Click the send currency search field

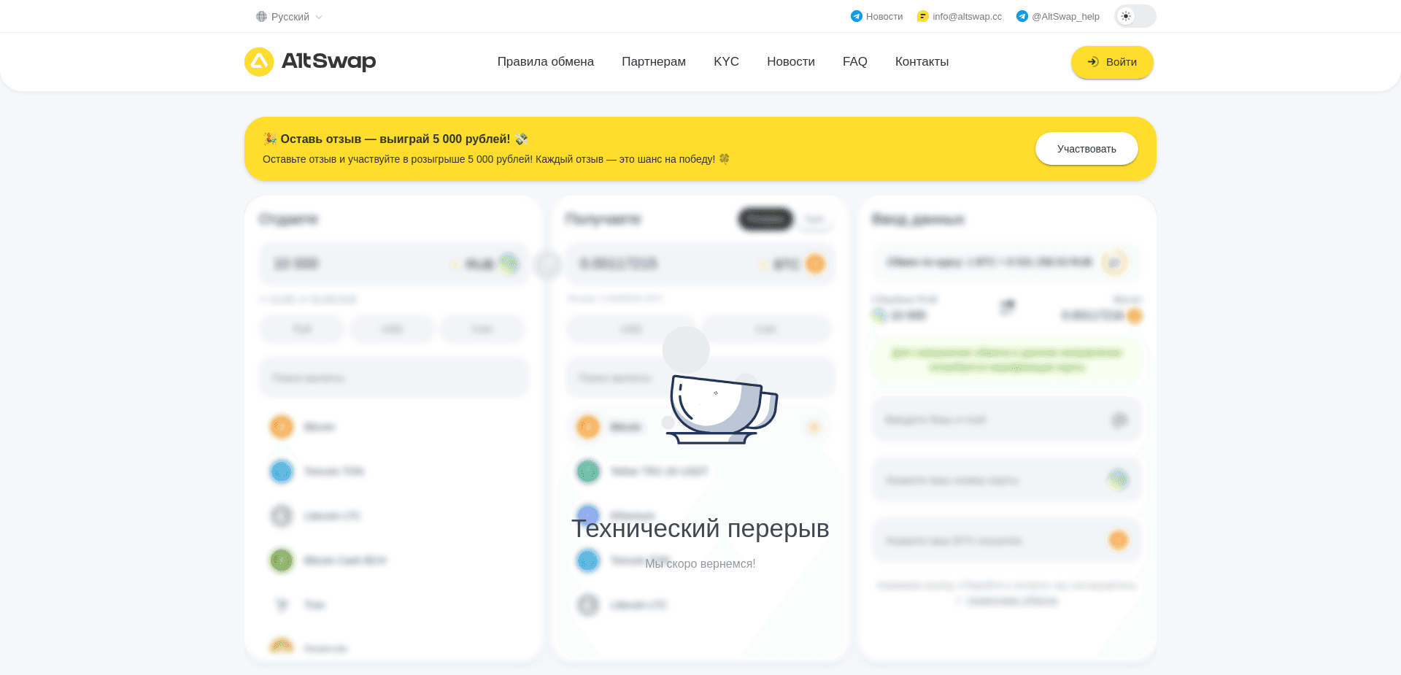pyautogui.click(x=393, y=378)
